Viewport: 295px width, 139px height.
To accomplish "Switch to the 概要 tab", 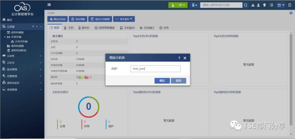I will (x=55, y=28).
